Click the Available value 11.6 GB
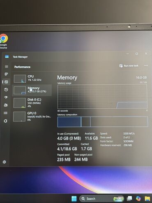The height and width of the screenshot is (203, 152). 91,138
